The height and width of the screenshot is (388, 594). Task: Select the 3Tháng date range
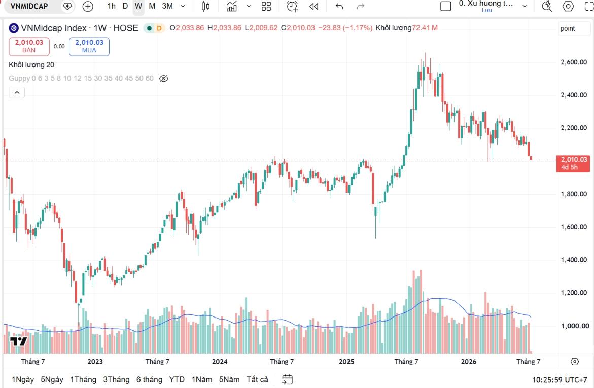(x=116, y=379)
